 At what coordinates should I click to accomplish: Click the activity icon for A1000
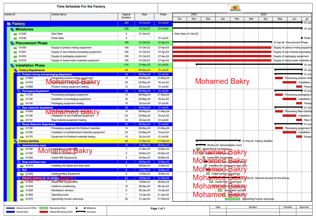pos(15,48)
